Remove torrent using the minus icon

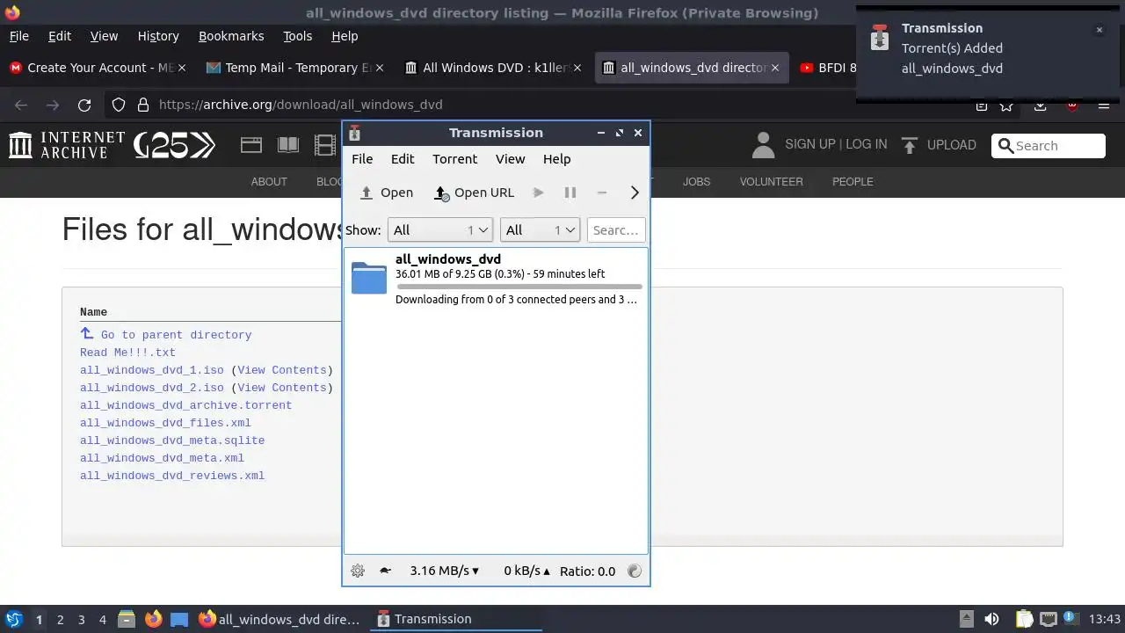coord(602,193)
